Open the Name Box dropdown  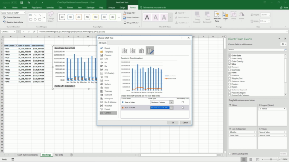[x=14, y=32]
